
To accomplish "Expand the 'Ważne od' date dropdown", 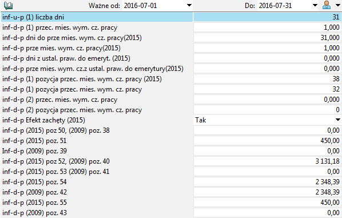I will pos(189,5).
